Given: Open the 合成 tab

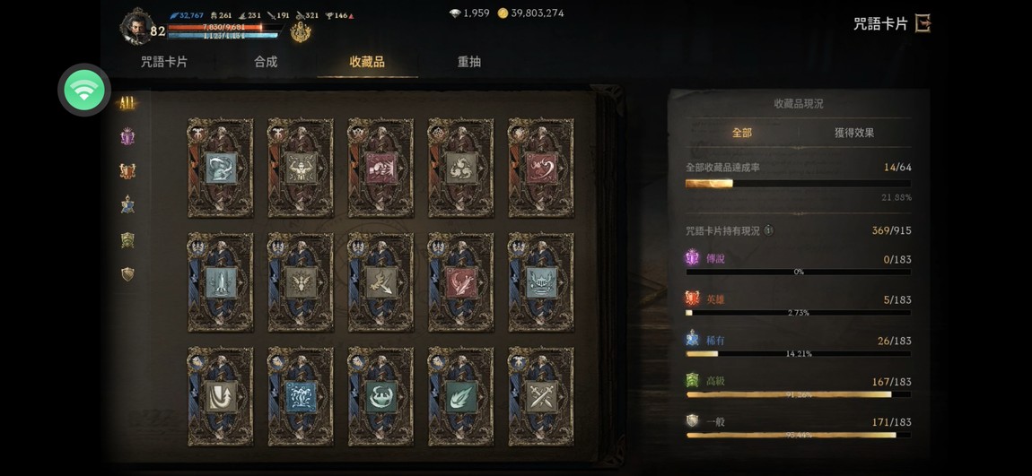Looking at the screenshot, I should (x=266, y=62).
